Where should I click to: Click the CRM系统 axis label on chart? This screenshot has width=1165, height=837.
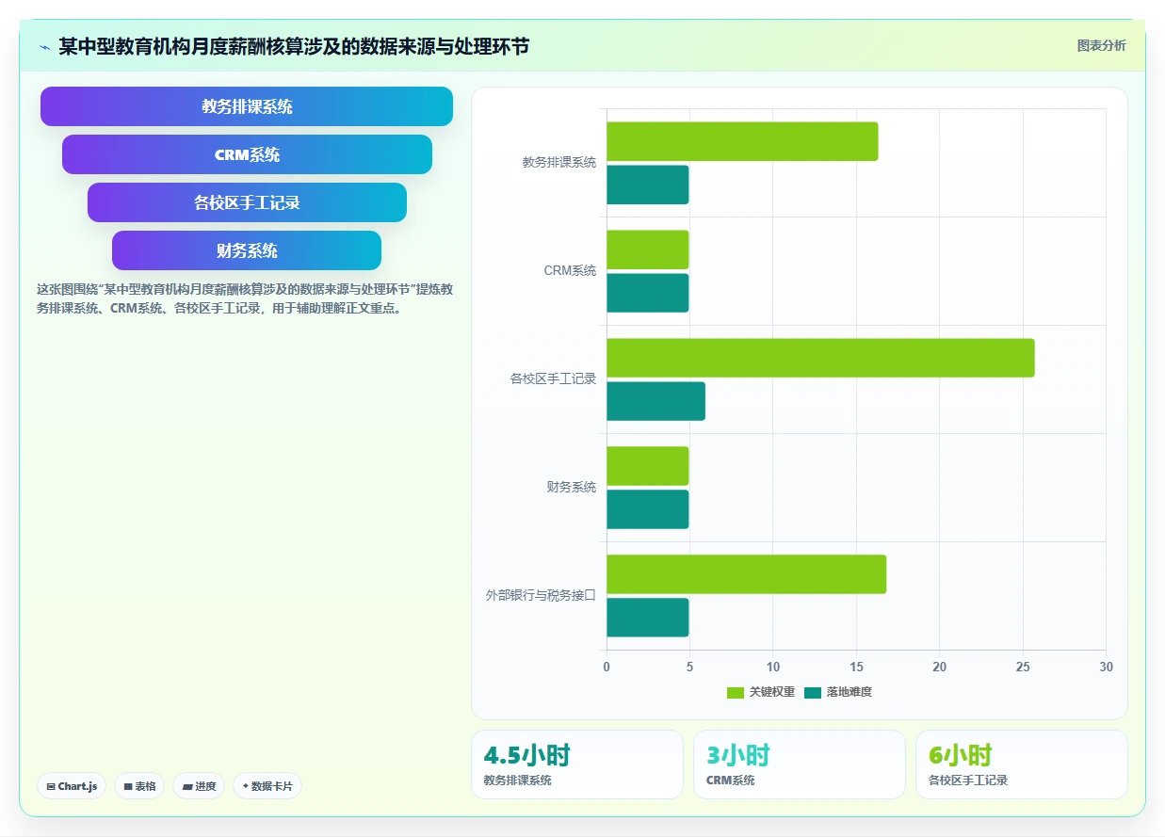[x=570, y=270]
